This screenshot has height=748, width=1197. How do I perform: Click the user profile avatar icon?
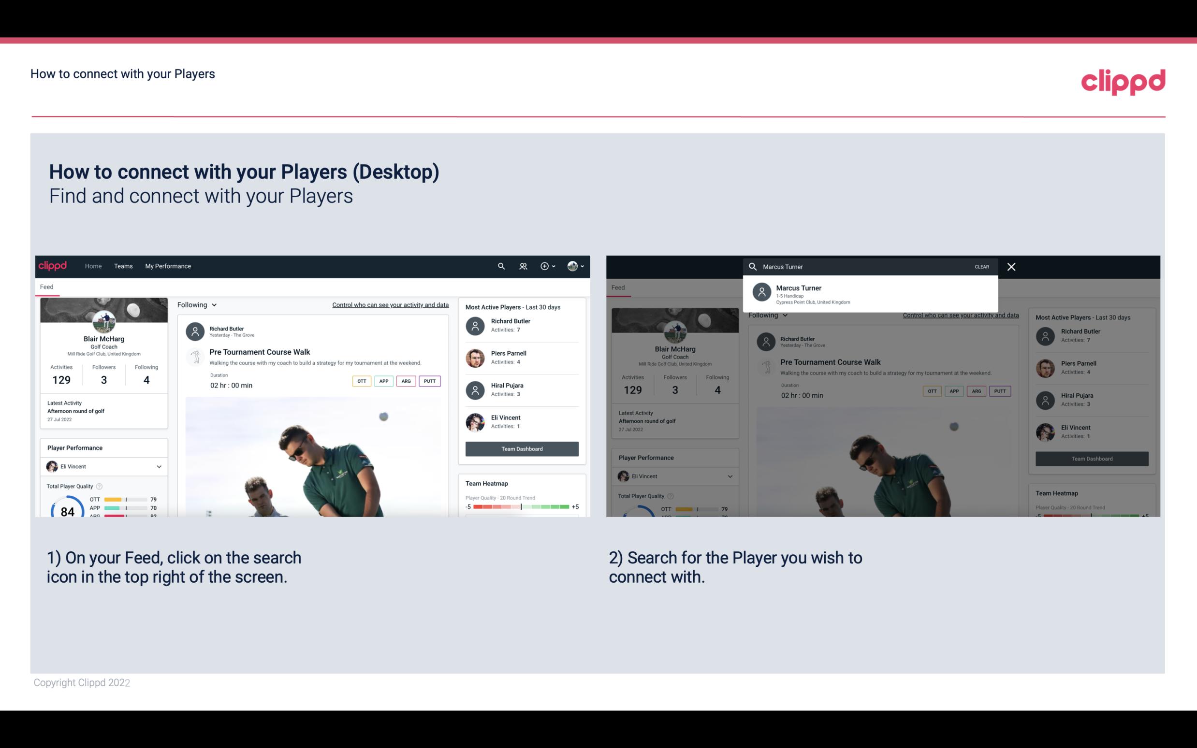573,265
